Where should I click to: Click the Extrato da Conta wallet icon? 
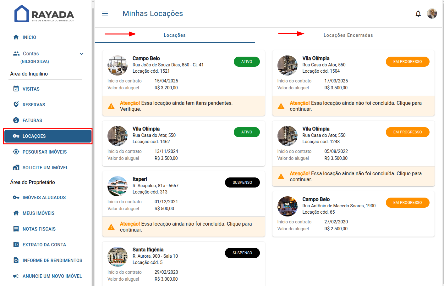[16, 244]
